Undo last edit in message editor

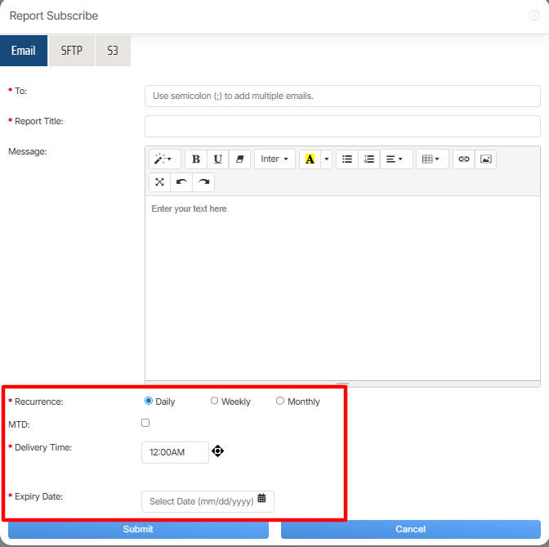(181, 182)
